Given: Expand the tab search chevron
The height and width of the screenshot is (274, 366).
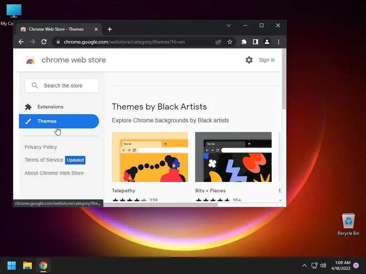Looking at the screenshot, I should pos(229,25).
